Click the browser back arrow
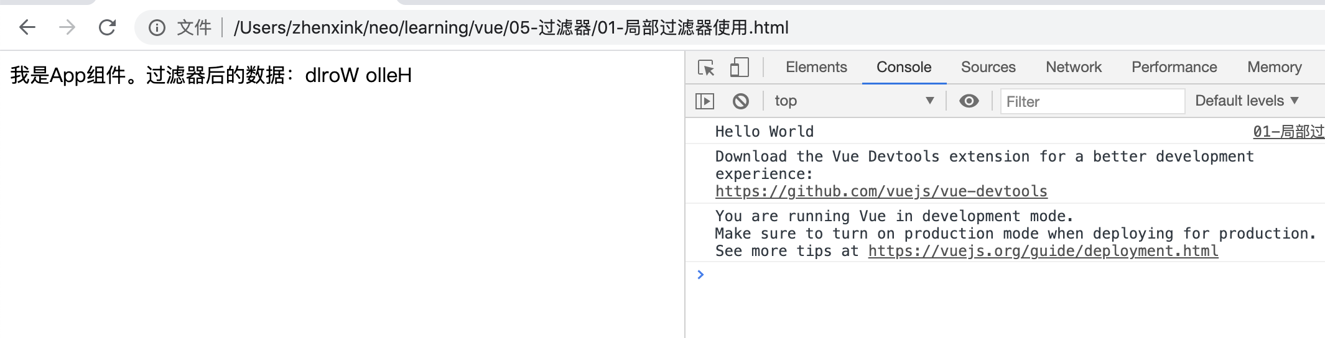Viewport: 1325px width, 338px height. point(27,27)
